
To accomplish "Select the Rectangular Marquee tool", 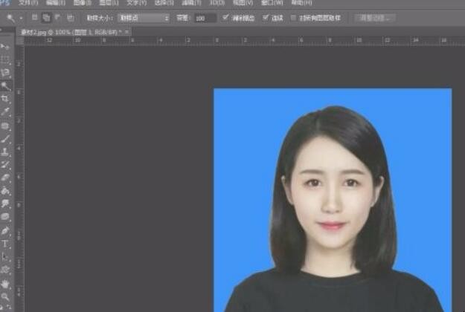I will (x=5, y=59).
